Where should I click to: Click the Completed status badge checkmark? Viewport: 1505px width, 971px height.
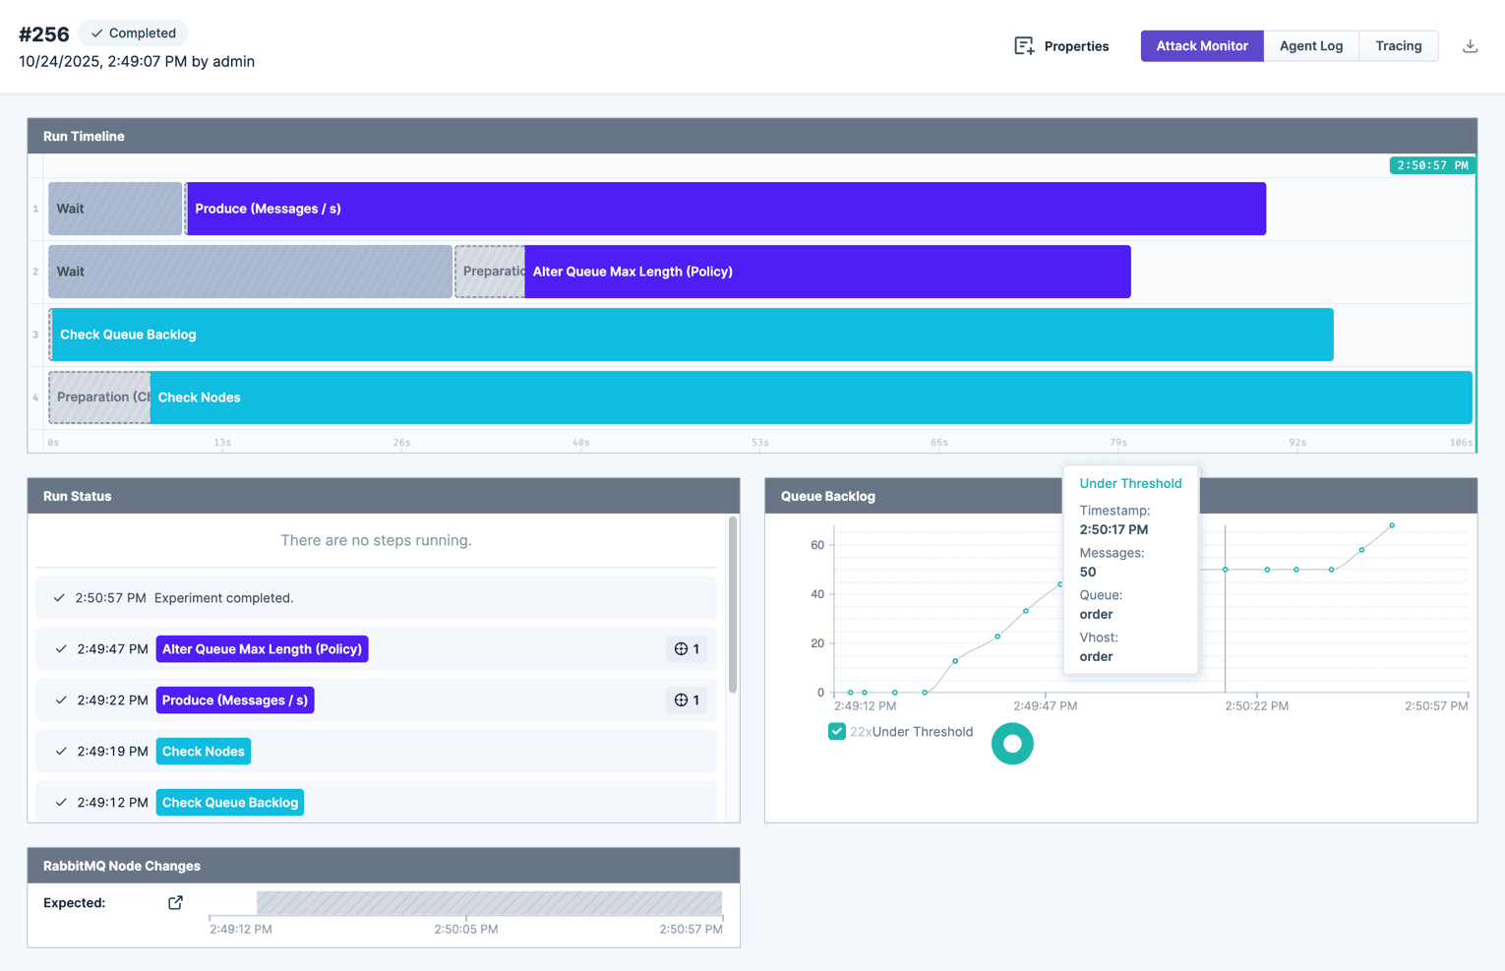96,32
